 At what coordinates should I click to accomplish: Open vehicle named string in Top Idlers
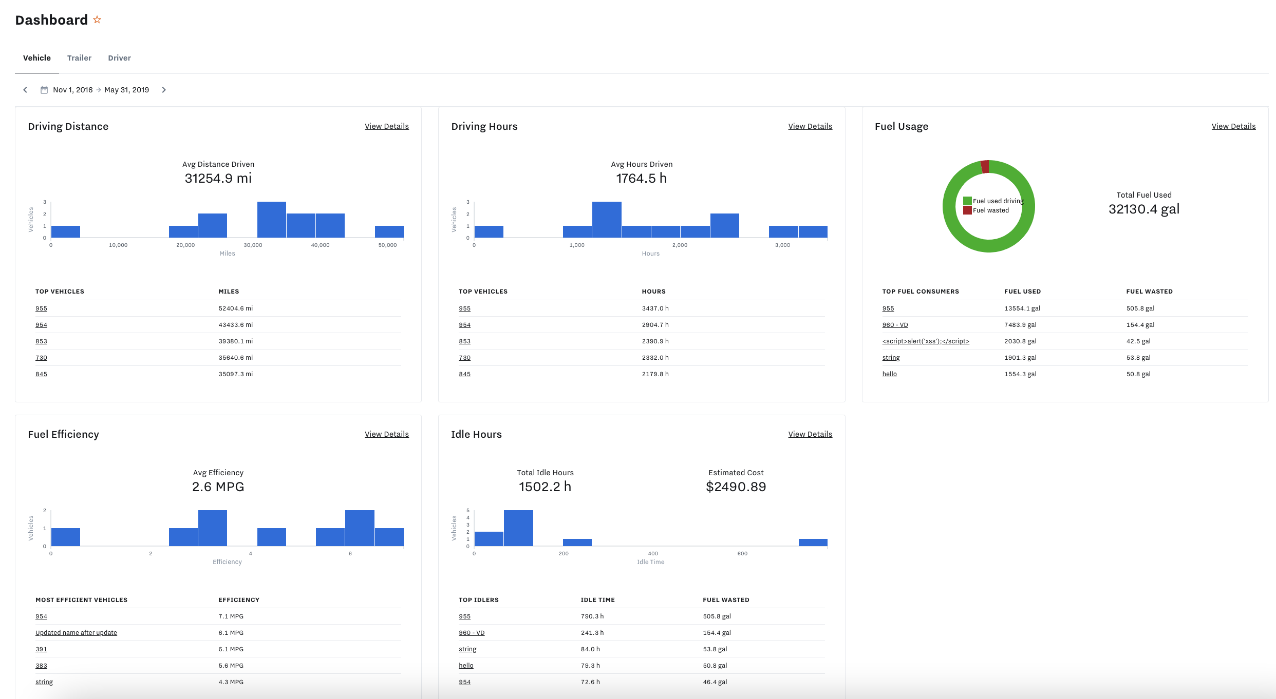pos(467,649)
